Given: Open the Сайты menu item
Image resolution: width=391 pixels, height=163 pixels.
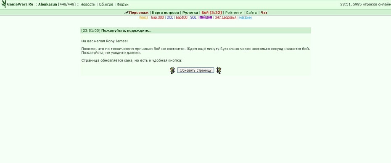Looking at the screenshot, I should pyautogui.click(x=251, y=13).
